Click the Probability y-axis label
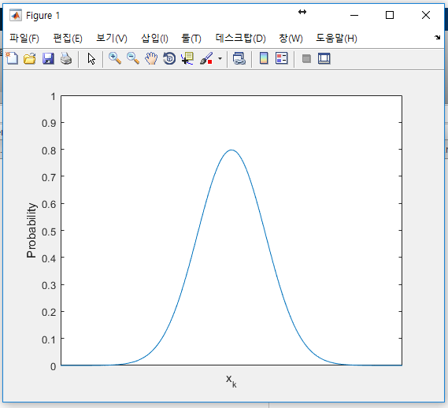Image resolution: width=448 pixels, height=408 pixels. point(31,231)
